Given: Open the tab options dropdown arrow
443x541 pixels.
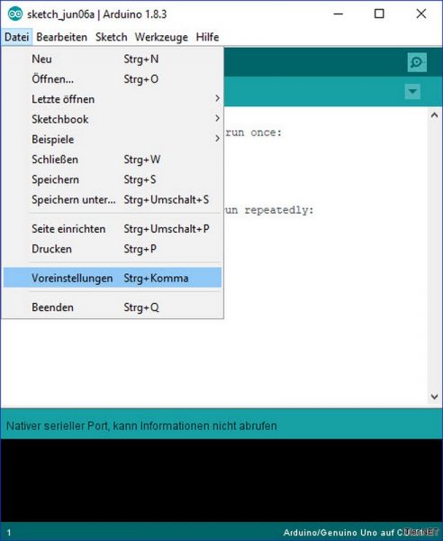Looking at the screenshot, I should (x=412, y=91).
